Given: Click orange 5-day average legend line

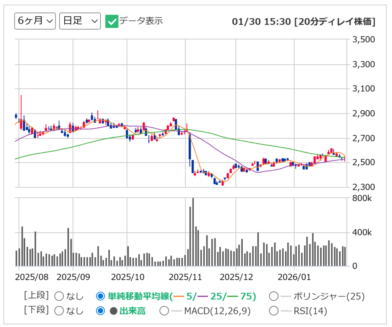Looking at the screenshot, I should coord(179,296).
